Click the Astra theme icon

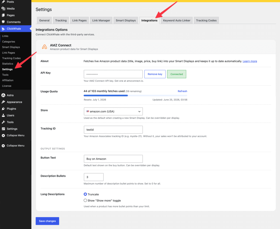click(x=3, y=95)
